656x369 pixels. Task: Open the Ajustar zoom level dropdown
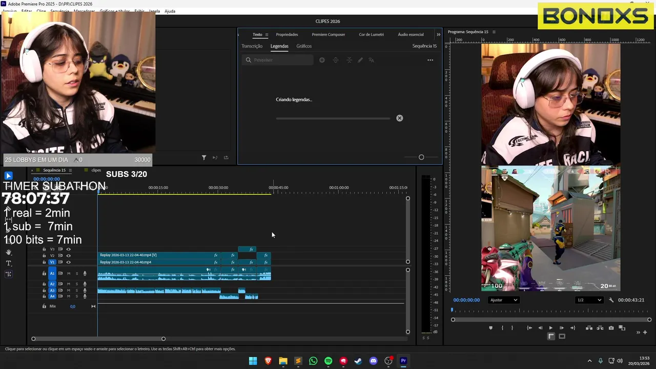tap(503, 300)
